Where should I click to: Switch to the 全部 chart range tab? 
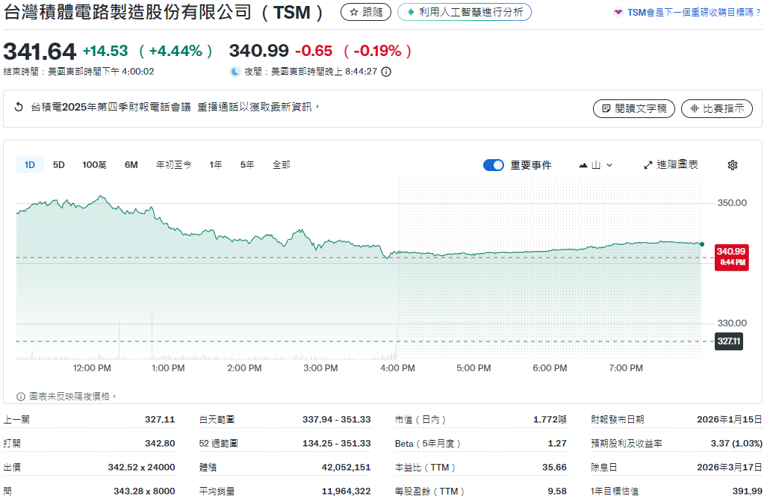pos(282,164)
